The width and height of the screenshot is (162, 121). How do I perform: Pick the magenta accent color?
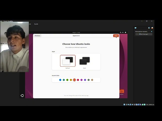coord(82,80)
